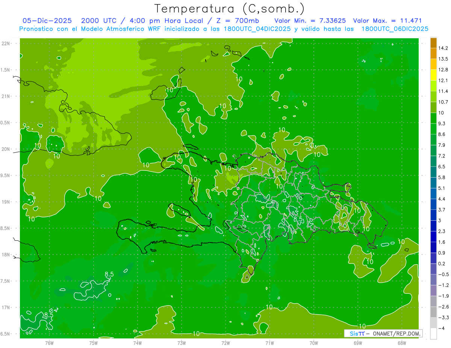Click the "17N" latitude axis label
The image size is (451, 348).
(6, 307)
